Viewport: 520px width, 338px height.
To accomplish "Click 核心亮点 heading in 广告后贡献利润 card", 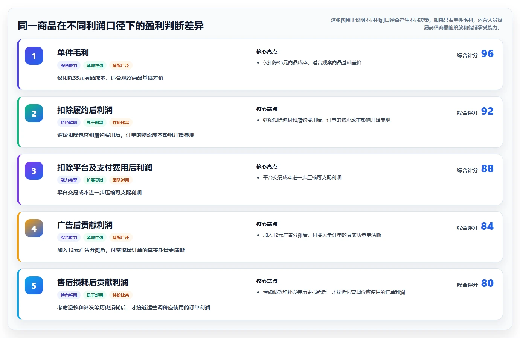I will 267,224.
